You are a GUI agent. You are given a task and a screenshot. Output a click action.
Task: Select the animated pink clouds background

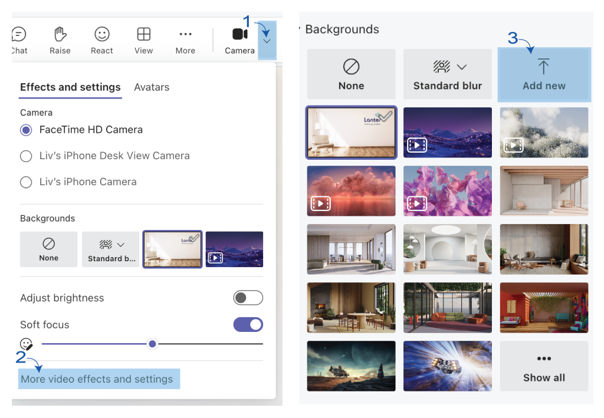pyautogui.click(x=352, y=191)
